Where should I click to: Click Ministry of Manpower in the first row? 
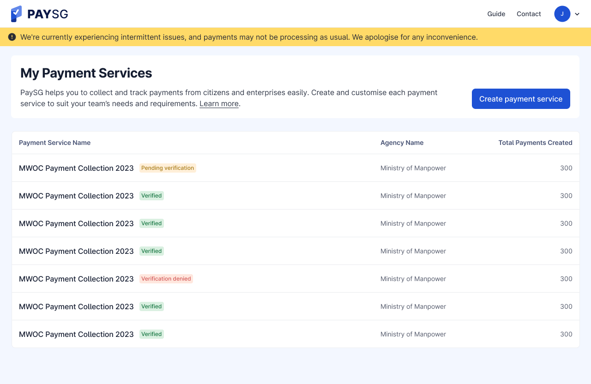[x=413, y=168]
